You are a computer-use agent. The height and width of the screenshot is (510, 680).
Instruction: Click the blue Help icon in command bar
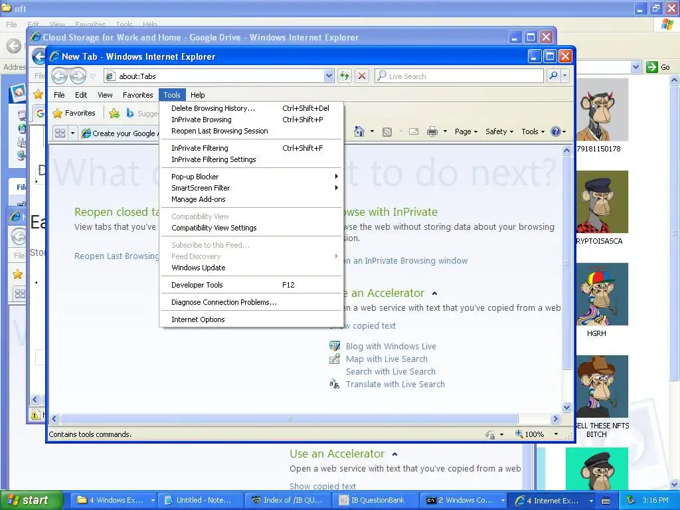(x=556, y=131)
